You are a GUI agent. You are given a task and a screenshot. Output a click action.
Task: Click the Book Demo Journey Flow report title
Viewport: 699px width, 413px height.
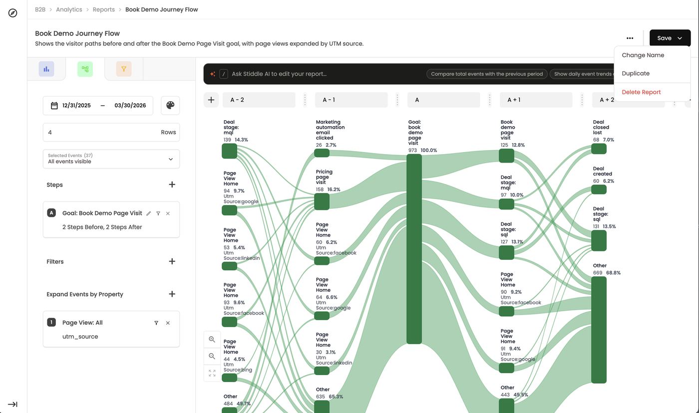(x=77, y=33)
